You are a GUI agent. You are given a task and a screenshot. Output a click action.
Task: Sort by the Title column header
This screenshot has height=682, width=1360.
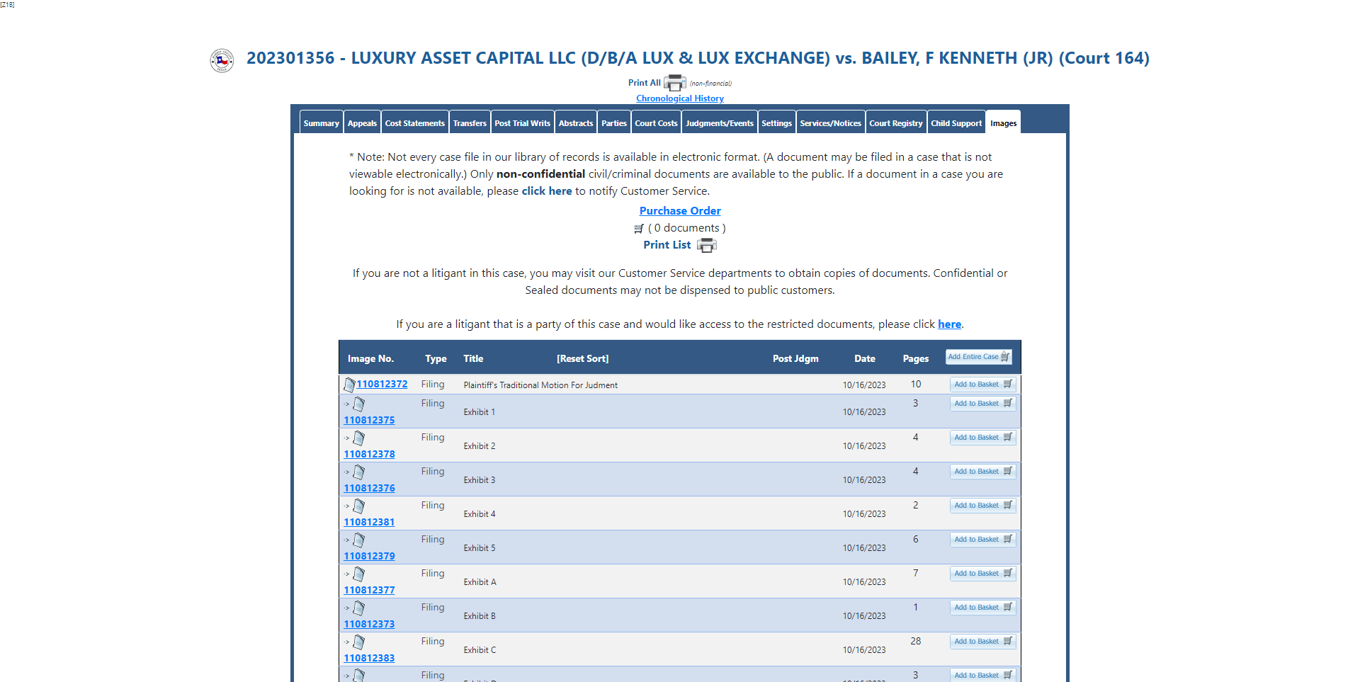[x=473, y=359]
